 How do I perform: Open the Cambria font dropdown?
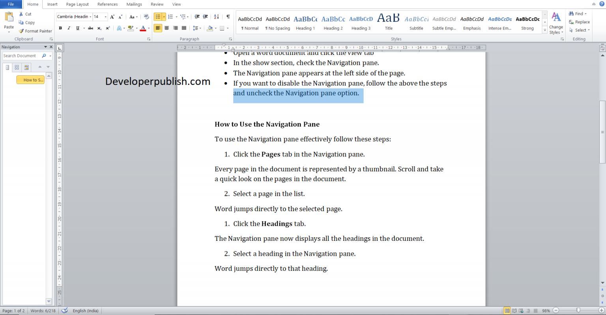[91, 17]
